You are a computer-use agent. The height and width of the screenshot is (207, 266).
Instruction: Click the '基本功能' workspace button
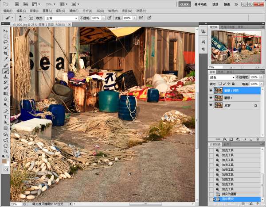pyautogui.click(x=200, y=4)
